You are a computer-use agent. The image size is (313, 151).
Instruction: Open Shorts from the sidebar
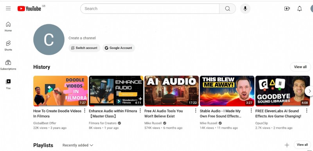coord(8,46)
